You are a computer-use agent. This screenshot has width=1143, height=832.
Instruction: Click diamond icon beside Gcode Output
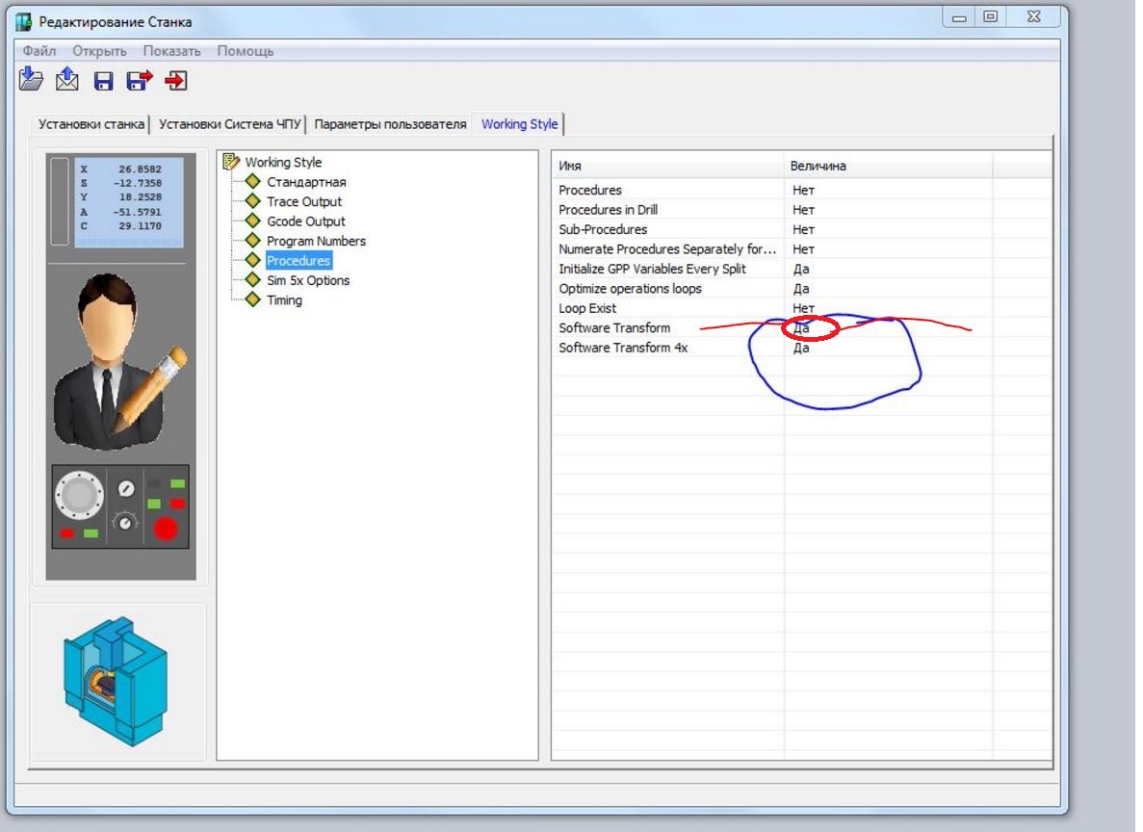pyautogui.click(x=253, y=221)
